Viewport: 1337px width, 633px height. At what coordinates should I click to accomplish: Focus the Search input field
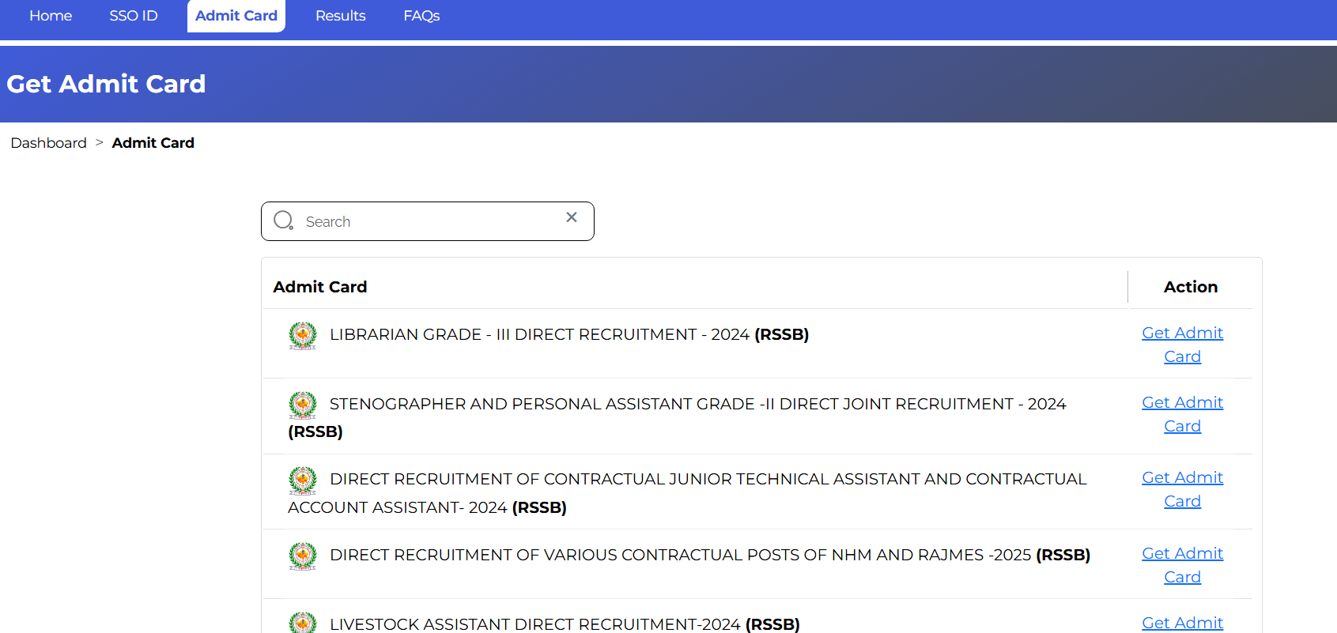[428, 221]
